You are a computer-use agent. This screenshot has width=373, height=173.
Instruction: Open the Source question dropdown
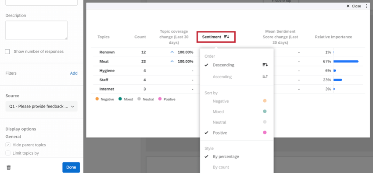click(41, 107)
